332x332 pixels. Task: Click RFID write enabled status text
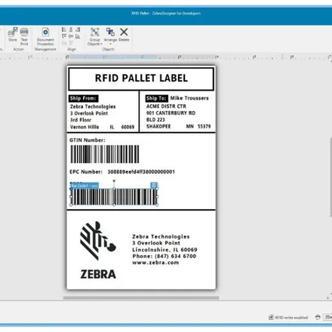click(x=291, y=318)
